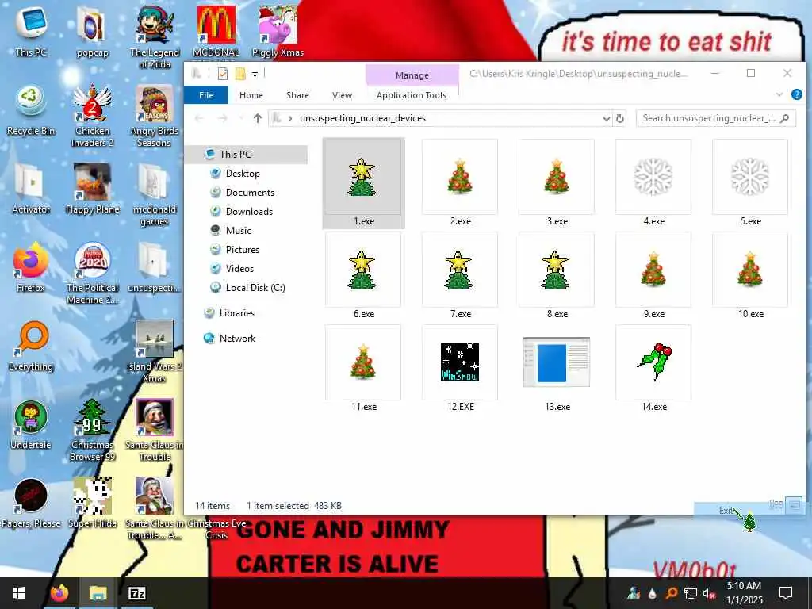Open the recent locations dropdown
This screenshot has height=609, width=812.
click(x=240, y=118)
